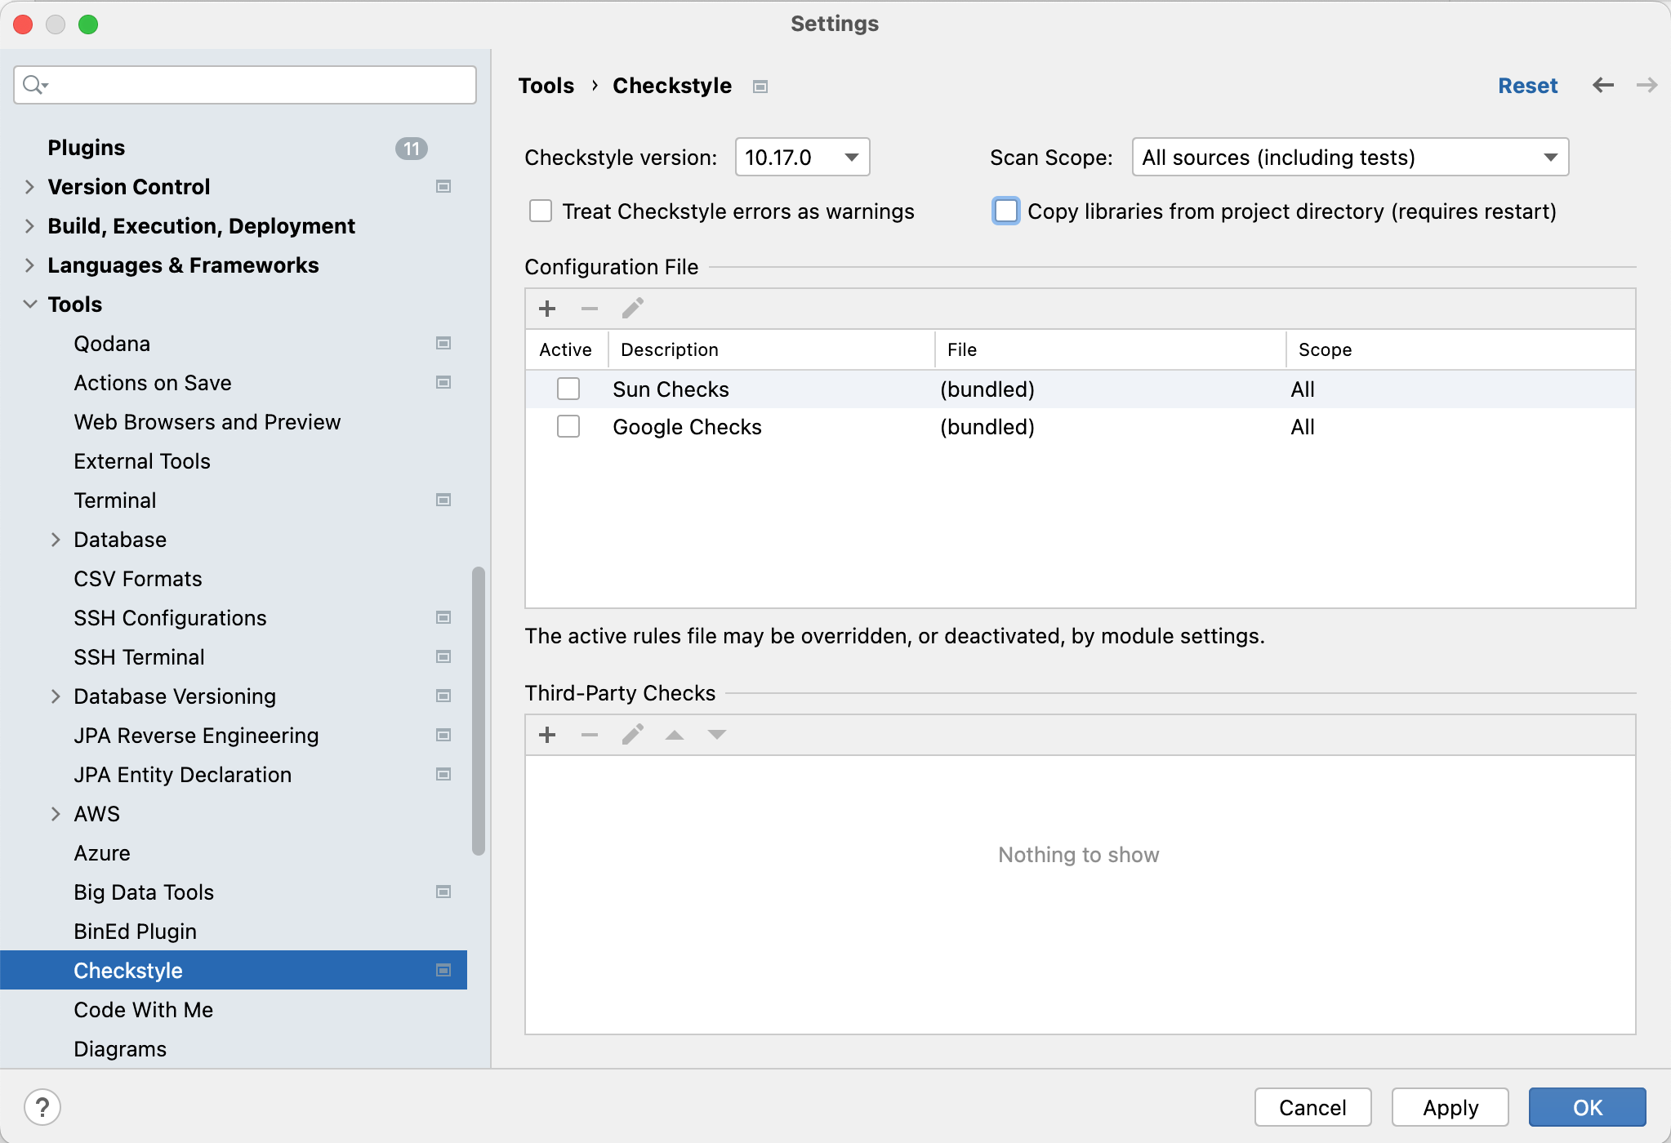Click move-up arrow in Third-Party Checks toolbar
This screenshot has width=1671, height=1143.
[675, 735]
